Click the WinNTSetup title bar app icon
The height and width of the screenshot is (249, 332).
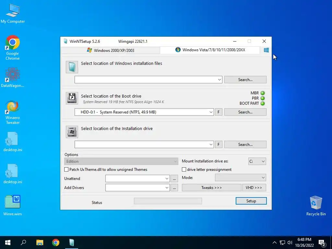(65, 41)
